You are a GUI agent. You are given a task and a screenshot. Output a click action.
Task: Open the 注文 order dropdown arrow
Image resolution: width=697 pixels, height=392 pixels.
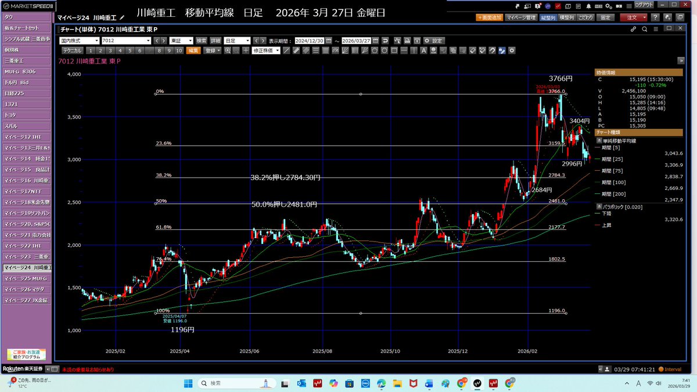pos(645,17)
